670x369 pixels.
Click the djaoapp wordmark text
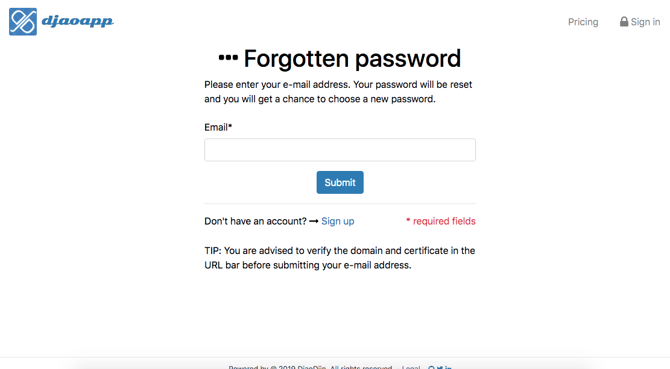(x=78, y=21)
